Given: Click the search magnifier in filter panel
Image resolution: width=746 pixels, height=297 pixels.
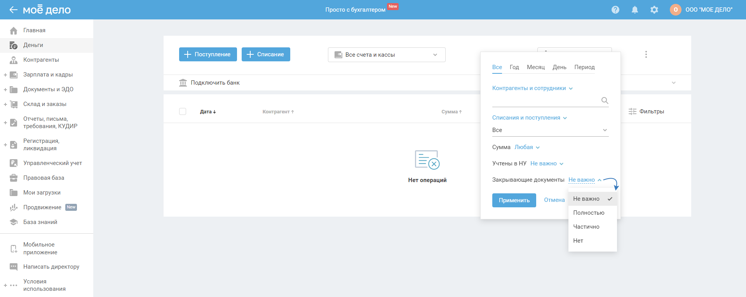Looking at the screenshot, I should coord(605,101).
